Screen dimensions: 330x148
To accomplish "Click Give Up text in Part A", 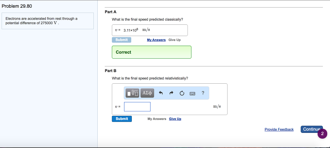I will [174, 40].
